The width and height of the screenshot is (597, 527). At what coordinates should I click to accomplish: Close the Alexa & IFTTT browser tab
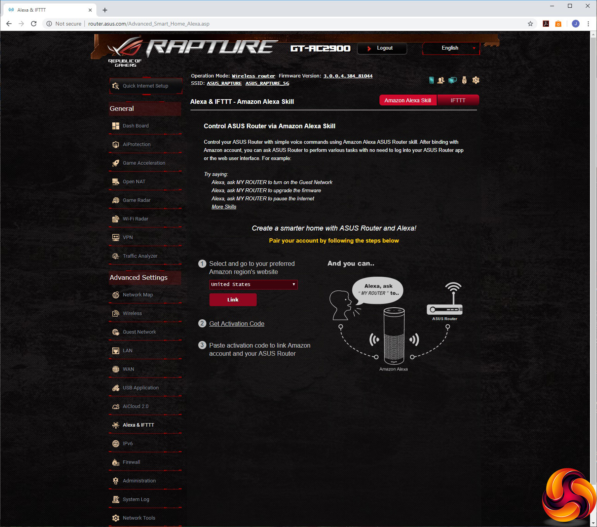point(90,10)
